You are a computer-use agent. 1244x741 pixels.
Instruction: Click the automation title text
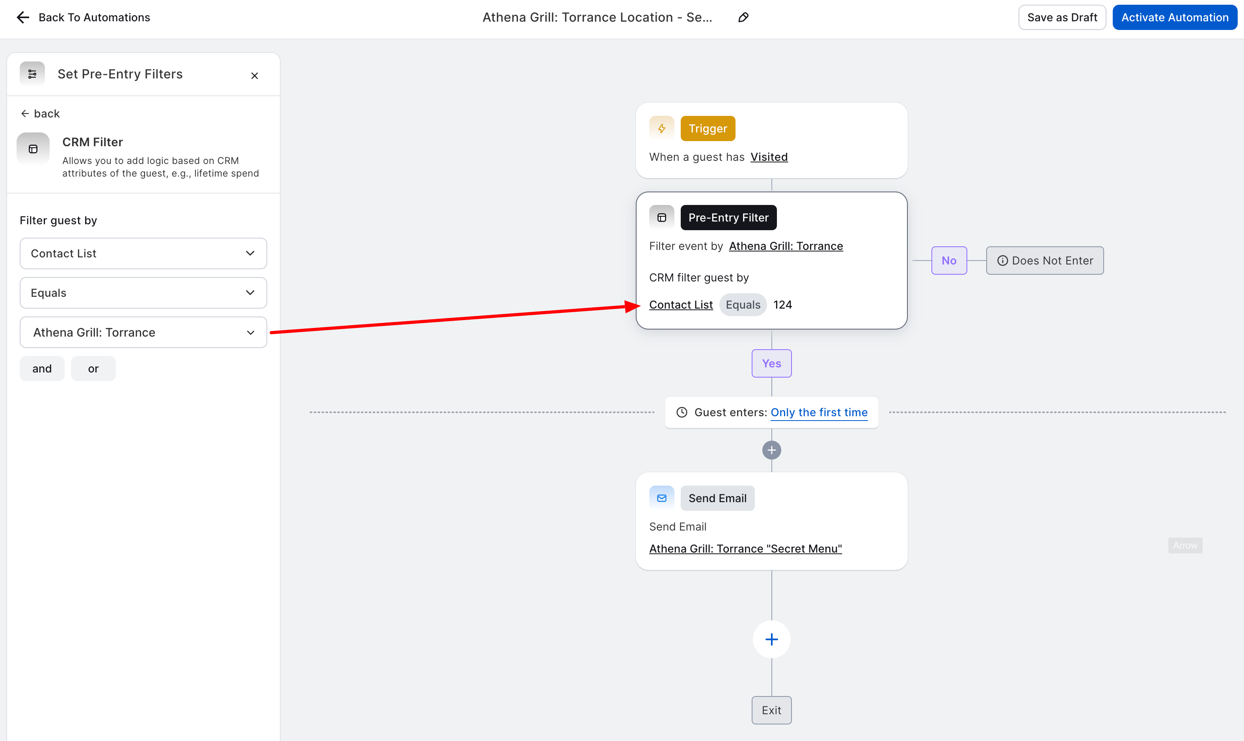tap(597, 17)
